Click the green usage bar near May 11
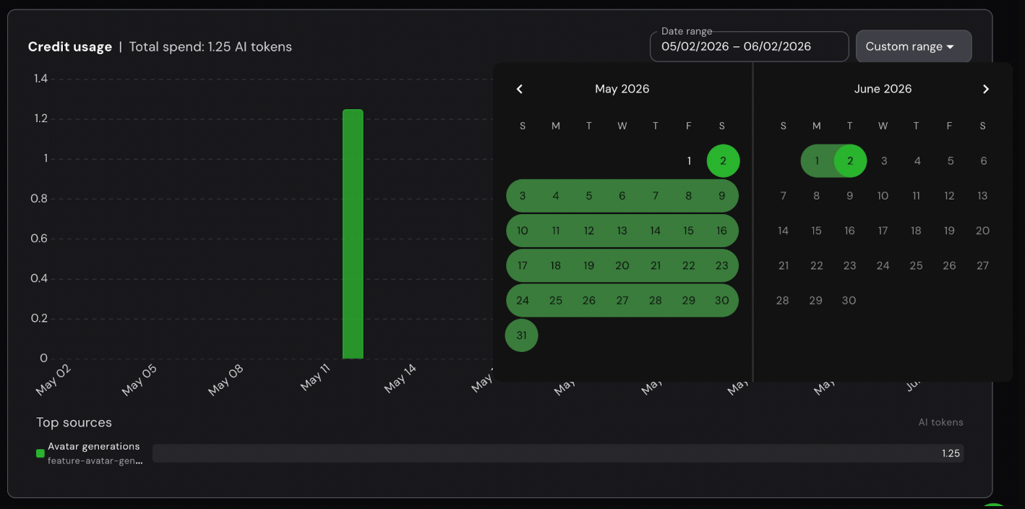Image resolution: width=1025 pixels, height=509 pixels. tap(353, 234)
